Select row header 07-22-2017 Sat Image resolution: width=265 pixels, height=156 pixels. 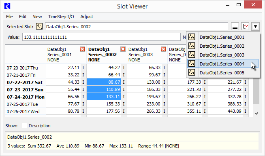coord(26,82)
